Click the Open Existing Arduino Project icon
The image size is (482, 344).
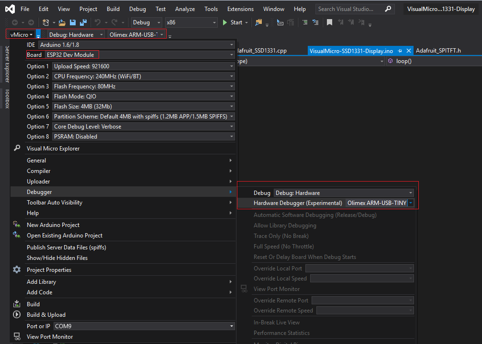pyautogui.click(x=17, y=235)
